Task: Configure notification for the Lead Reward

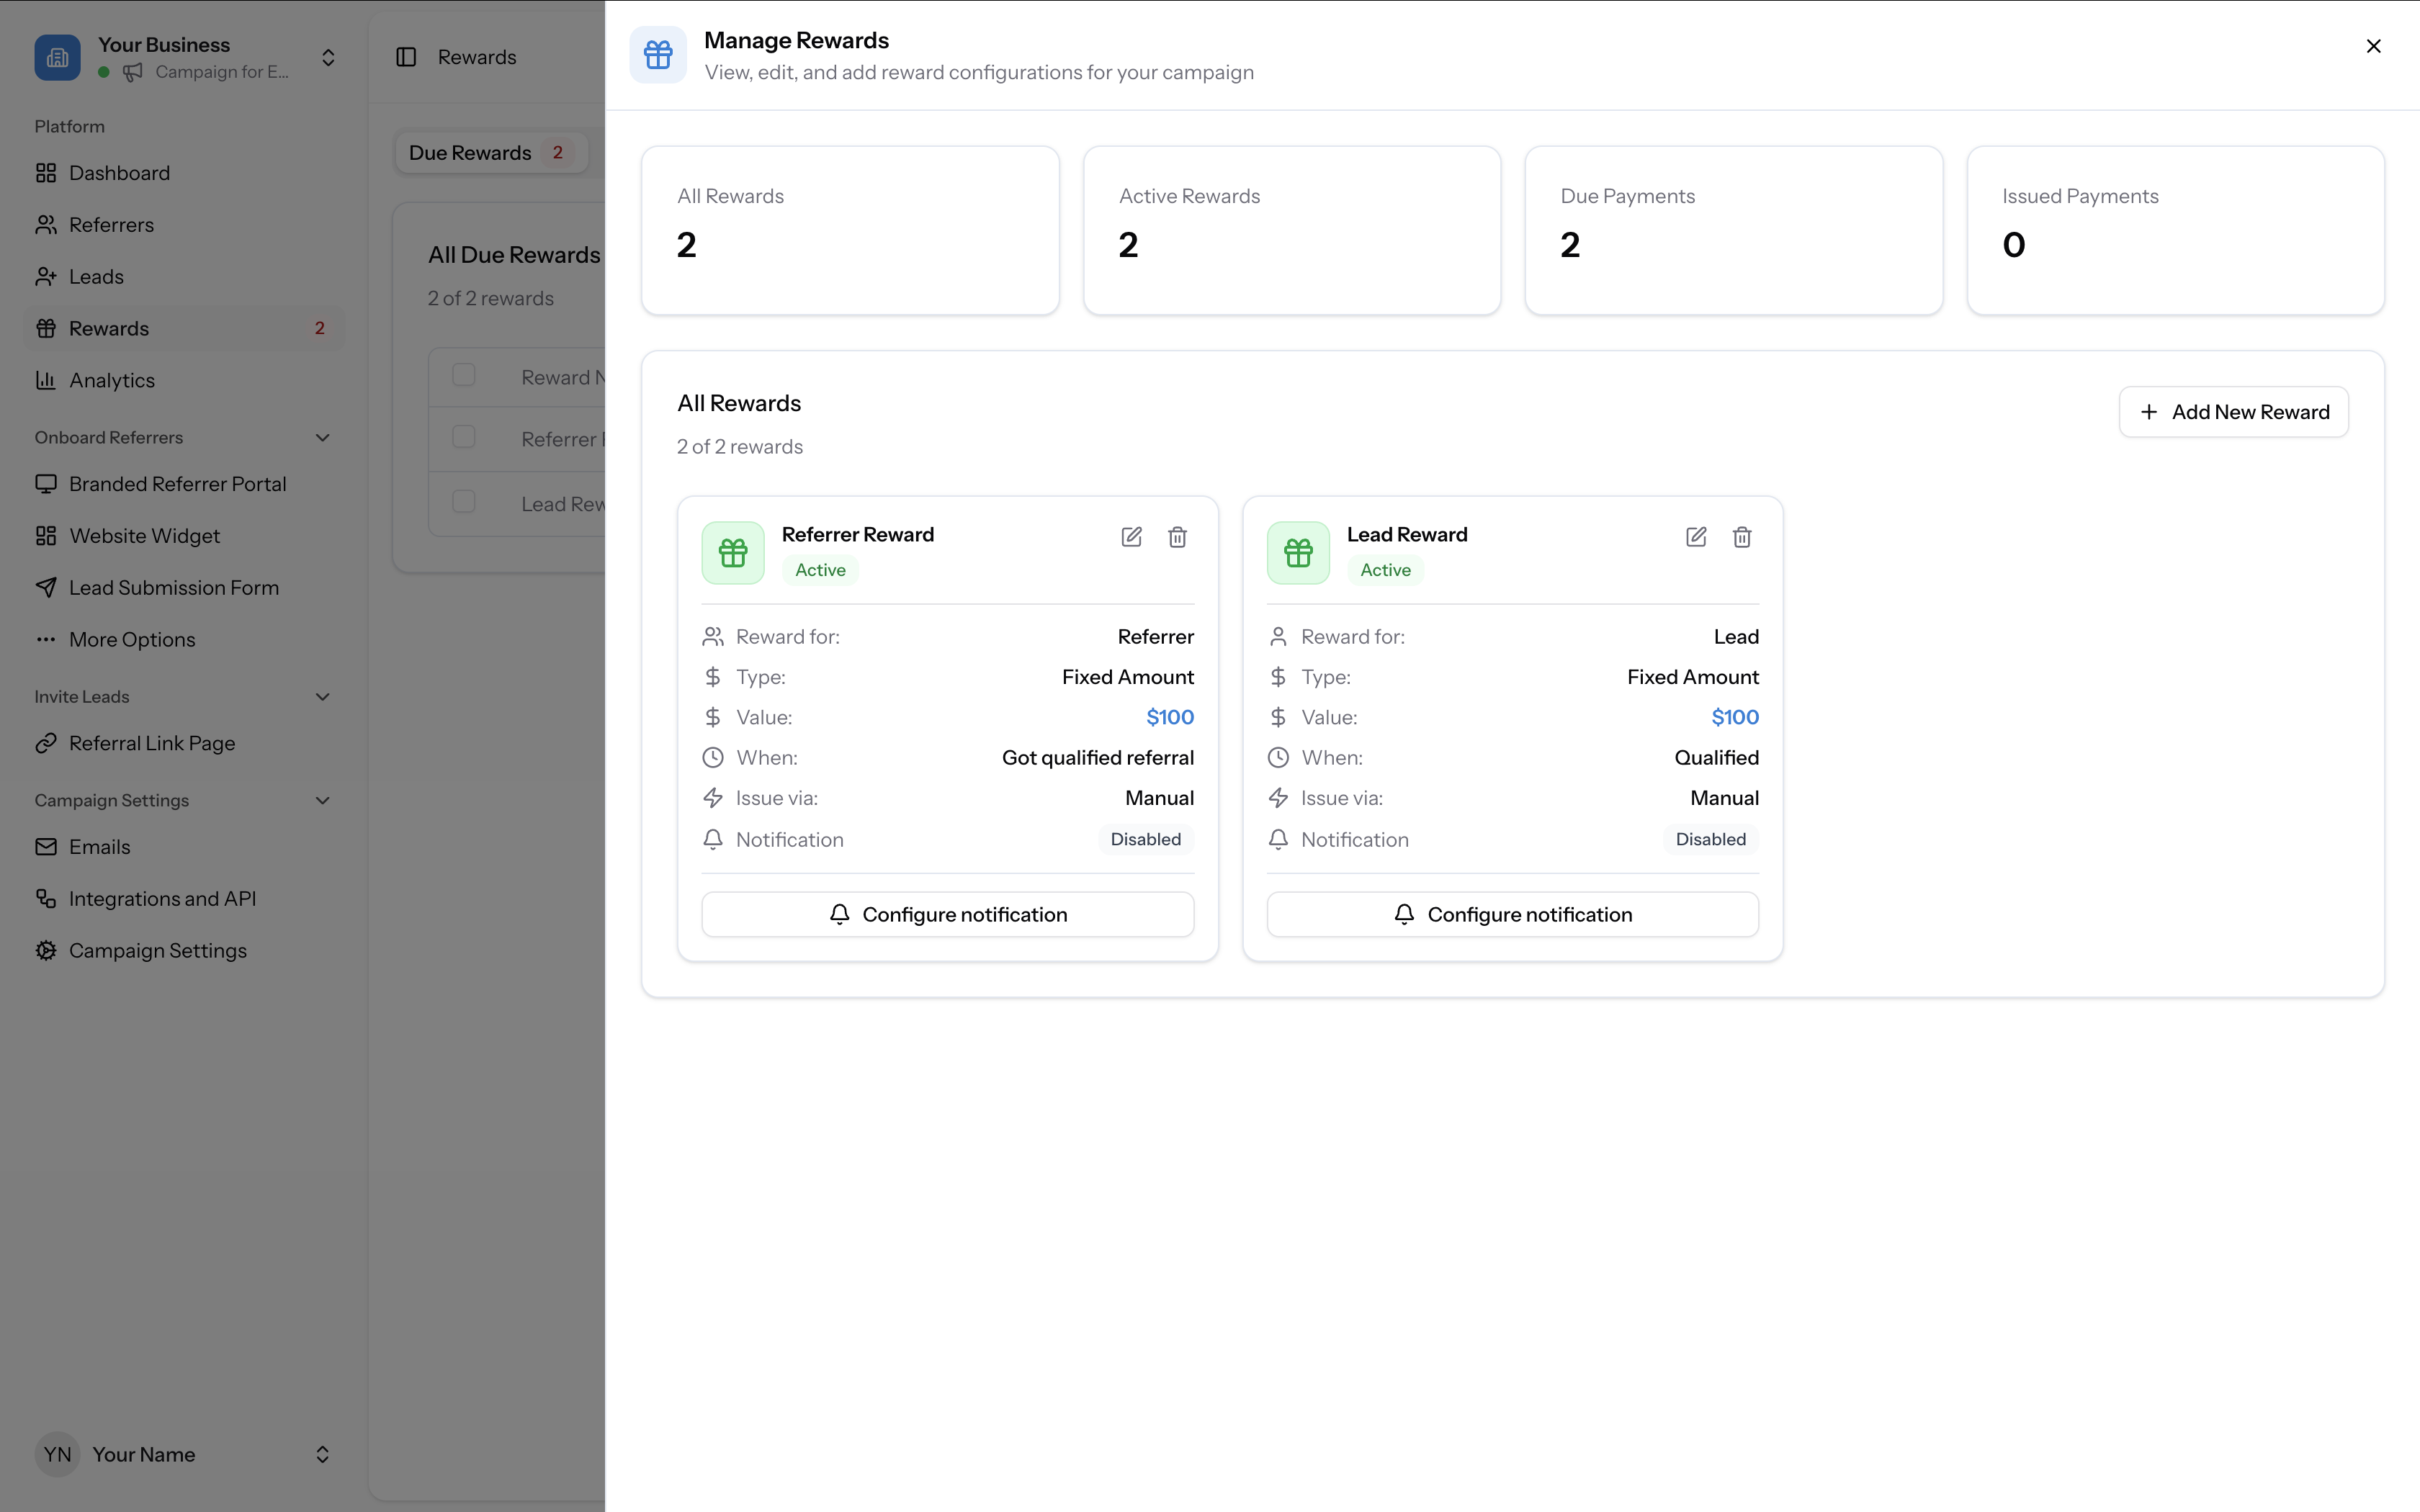Action: 1512,913
